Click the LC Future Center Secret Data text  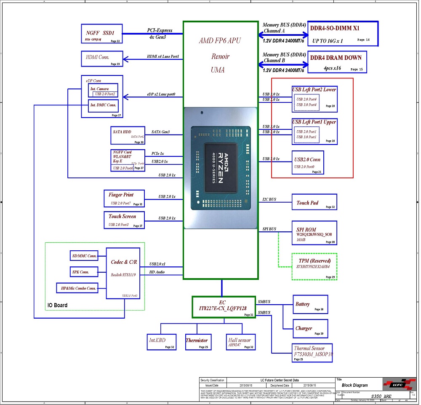point(280,380)
